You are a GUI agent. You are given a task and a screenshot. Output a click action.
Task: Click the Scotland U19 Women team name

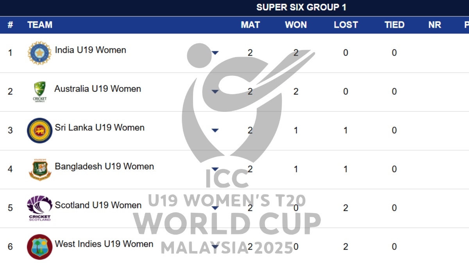[x=98, y=205]
